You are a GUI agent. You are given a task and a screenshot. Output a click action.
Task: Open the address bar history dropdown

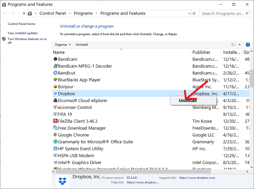190,13
